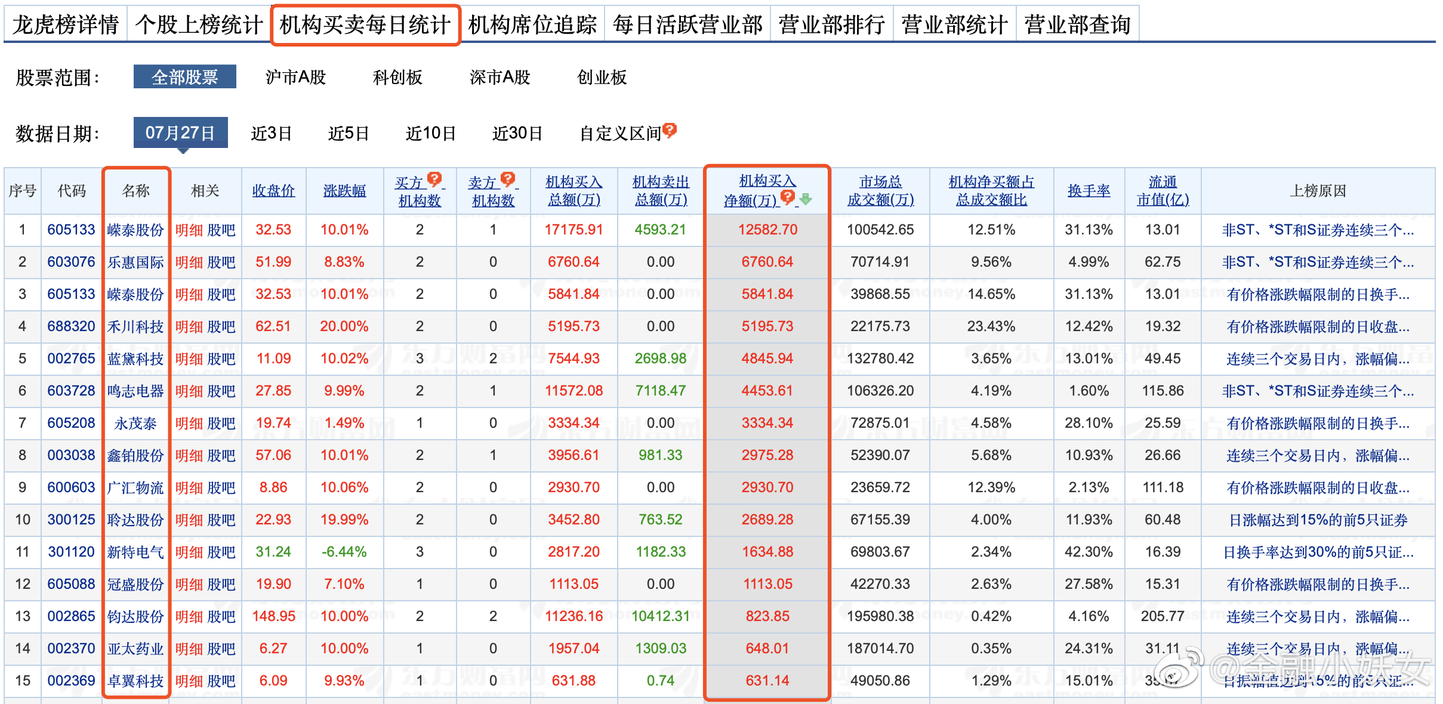Sort by 机构净买额占总成交额比 column
This screenshot has width=1443, height=704.
point(991,191)
